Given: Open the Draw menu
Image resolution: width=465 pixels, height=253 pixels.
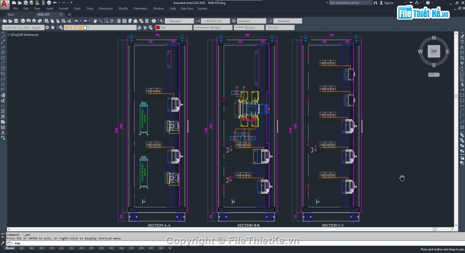Looking at the screenshot, I should pyautogui.click(x=90, y=9).
